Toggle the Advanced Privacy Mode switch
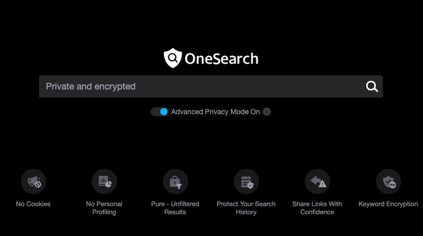The width and height of the screenshot is (423, 236). click(x=159, y=112)
